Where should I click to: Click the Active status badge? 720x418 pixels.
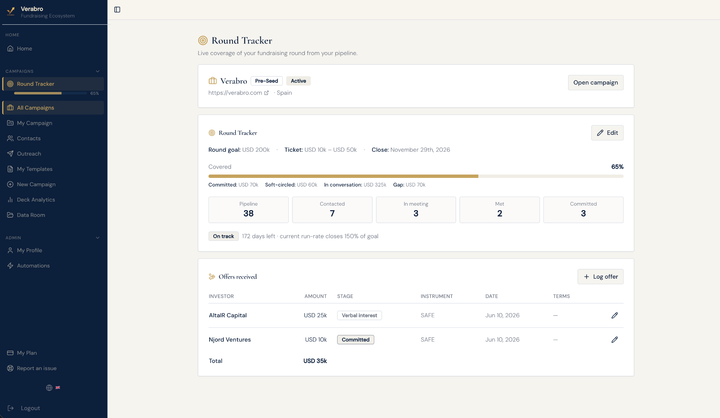click(298, 81)
